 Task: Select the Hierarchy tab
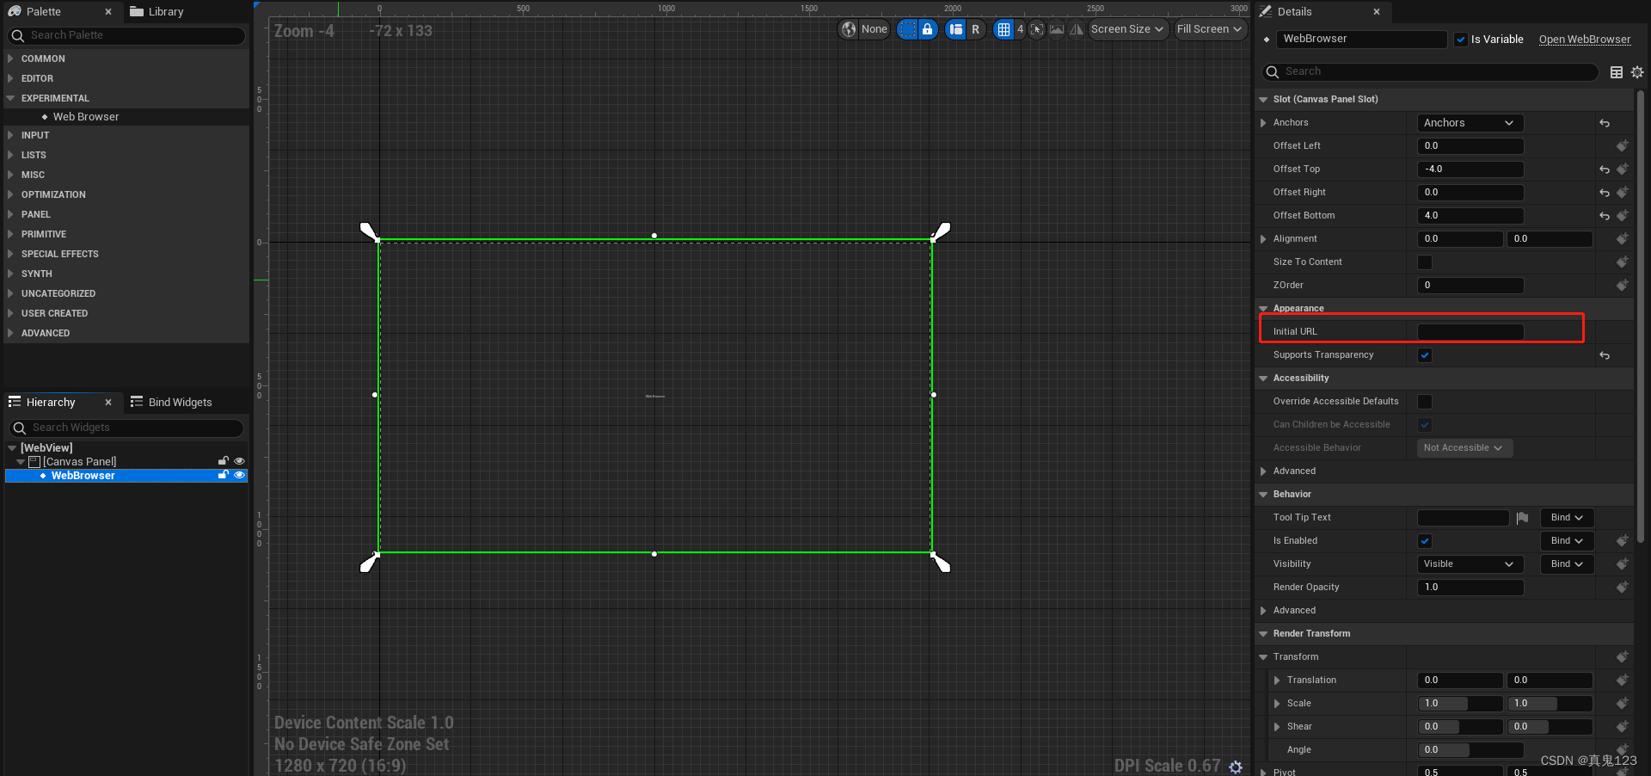tap(50, 403)
